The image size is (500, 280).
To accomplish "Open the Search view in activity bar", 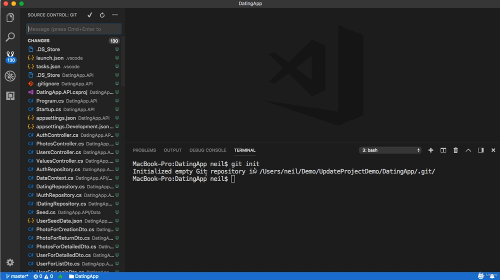I will (10, 37).
